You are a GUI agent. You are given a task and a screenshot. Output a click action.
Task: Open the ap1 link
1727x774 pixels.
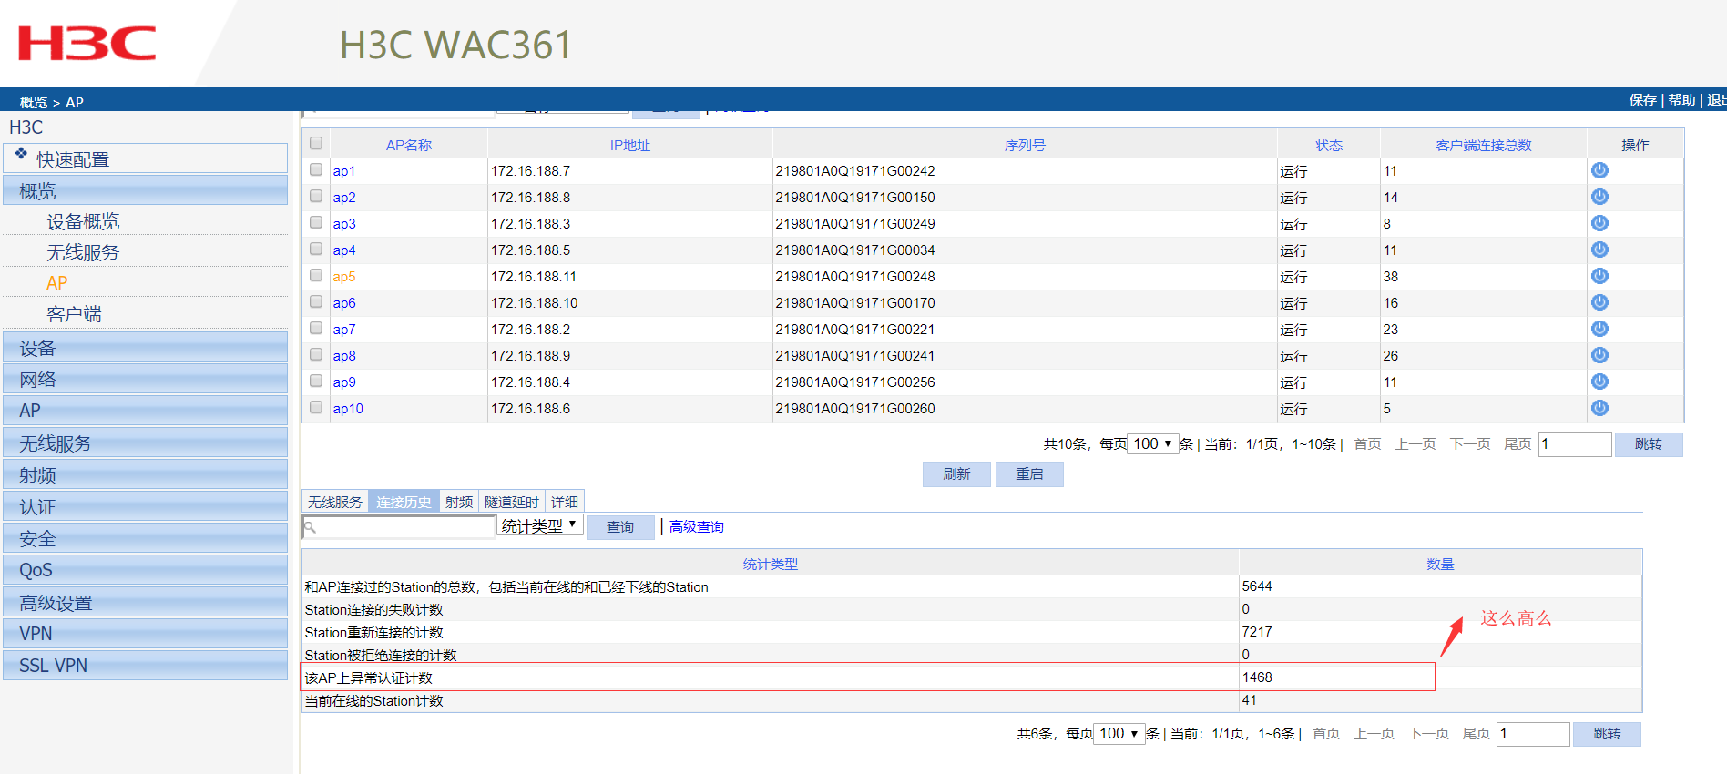coord(344,171)
